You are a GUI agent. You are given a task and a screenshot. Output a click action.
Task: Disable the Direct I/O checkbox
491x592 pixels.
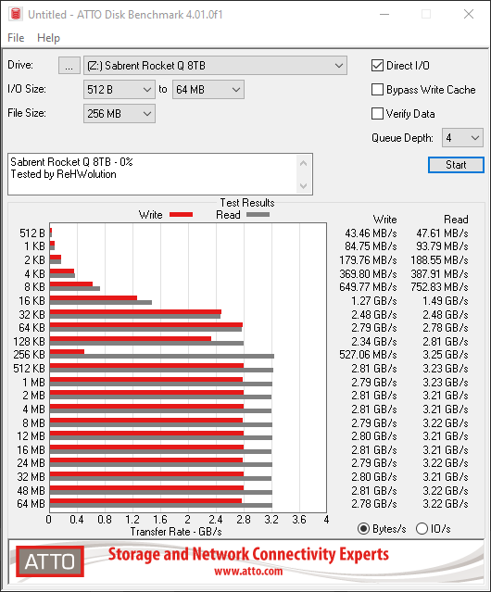(377, 66)
